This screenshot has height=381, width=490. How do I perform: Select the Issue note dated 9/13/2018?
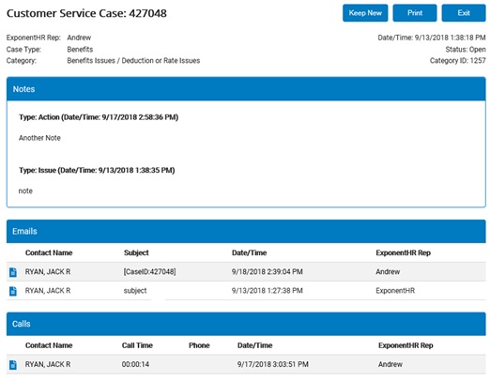click(97, 171)
